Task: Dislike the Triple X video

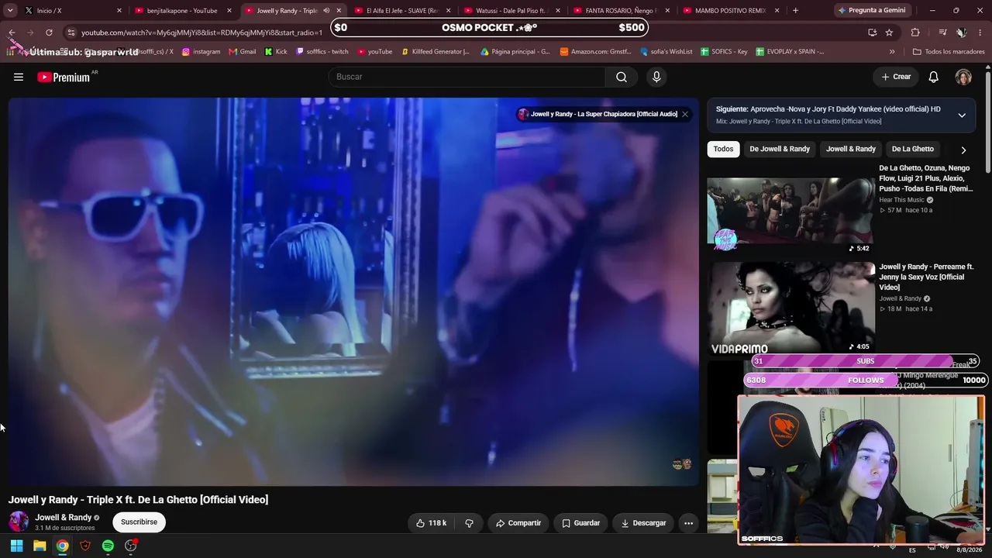Action: pos(469,523)
